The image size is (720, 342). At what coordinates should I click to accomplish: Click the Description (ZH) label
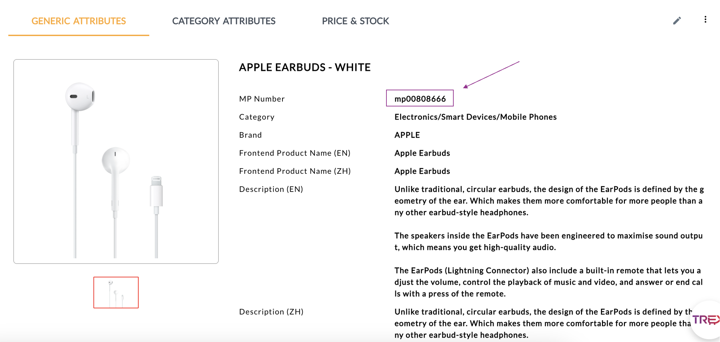coord(271,312)
